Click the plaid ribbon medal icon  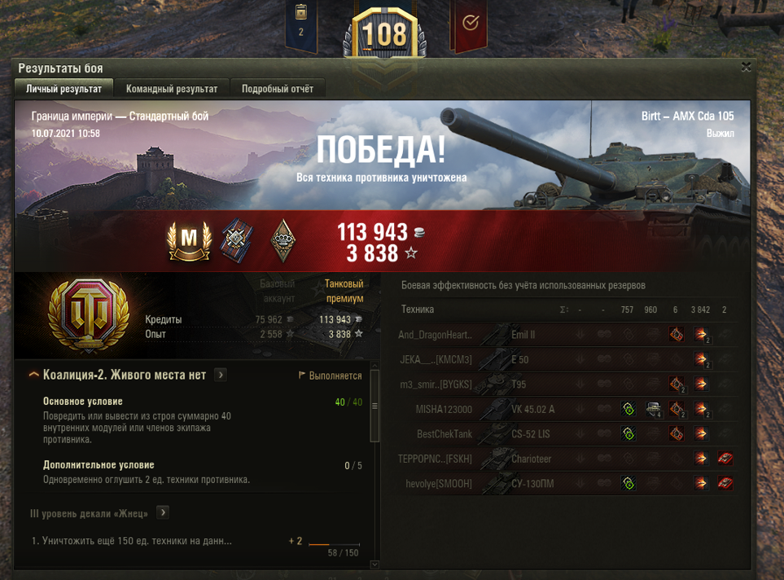pyautogui.click(x=237, y=240)
